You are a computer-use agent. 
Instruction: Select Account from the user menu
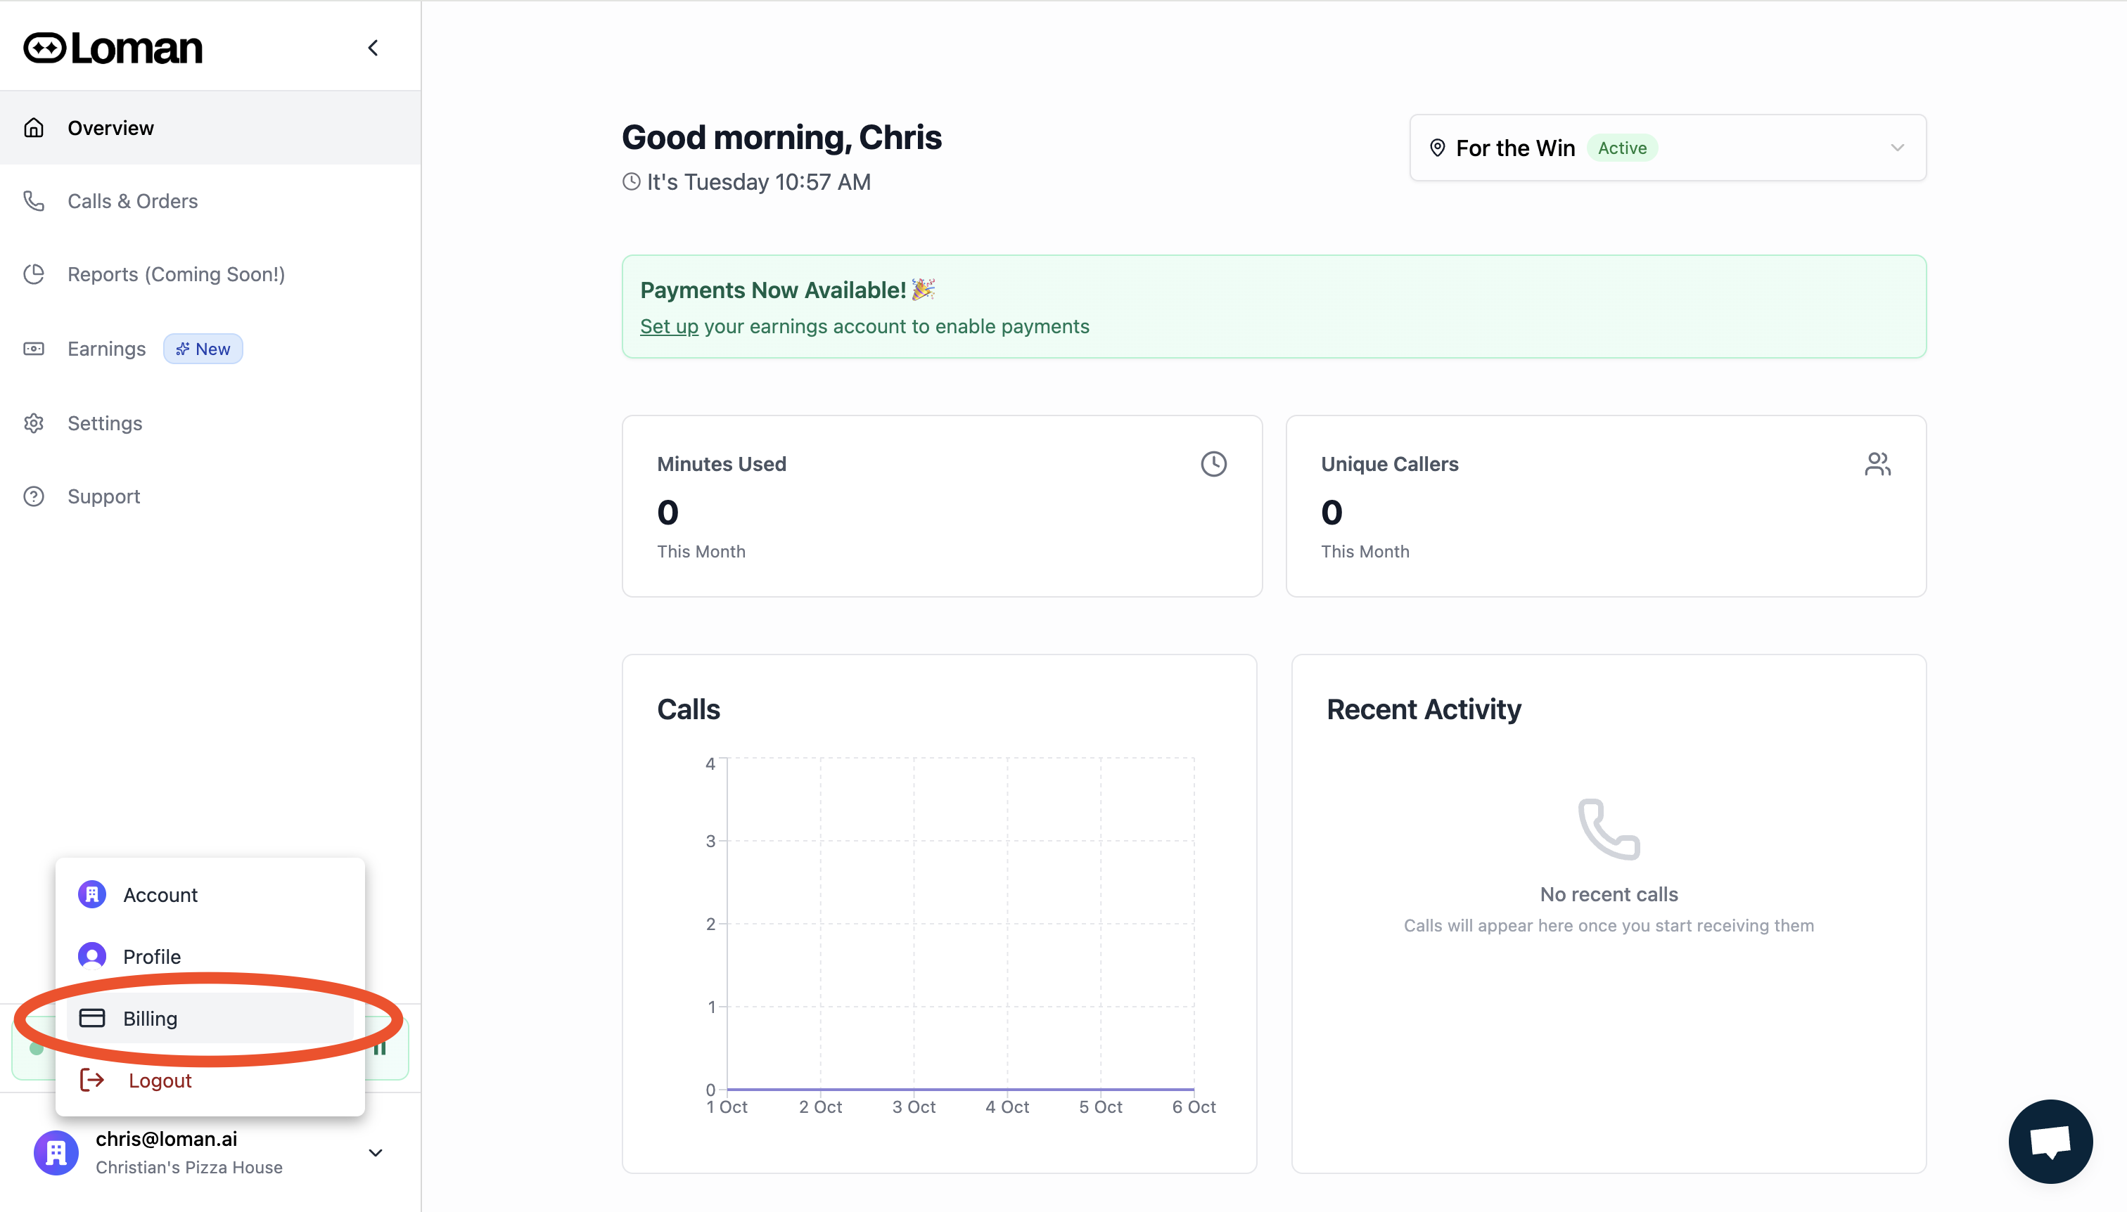click(161, 895)
